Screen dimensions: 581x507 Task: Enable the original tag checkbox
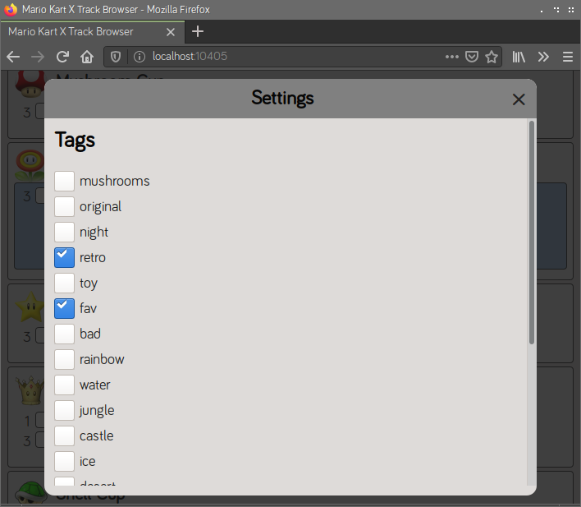point(65,207)
